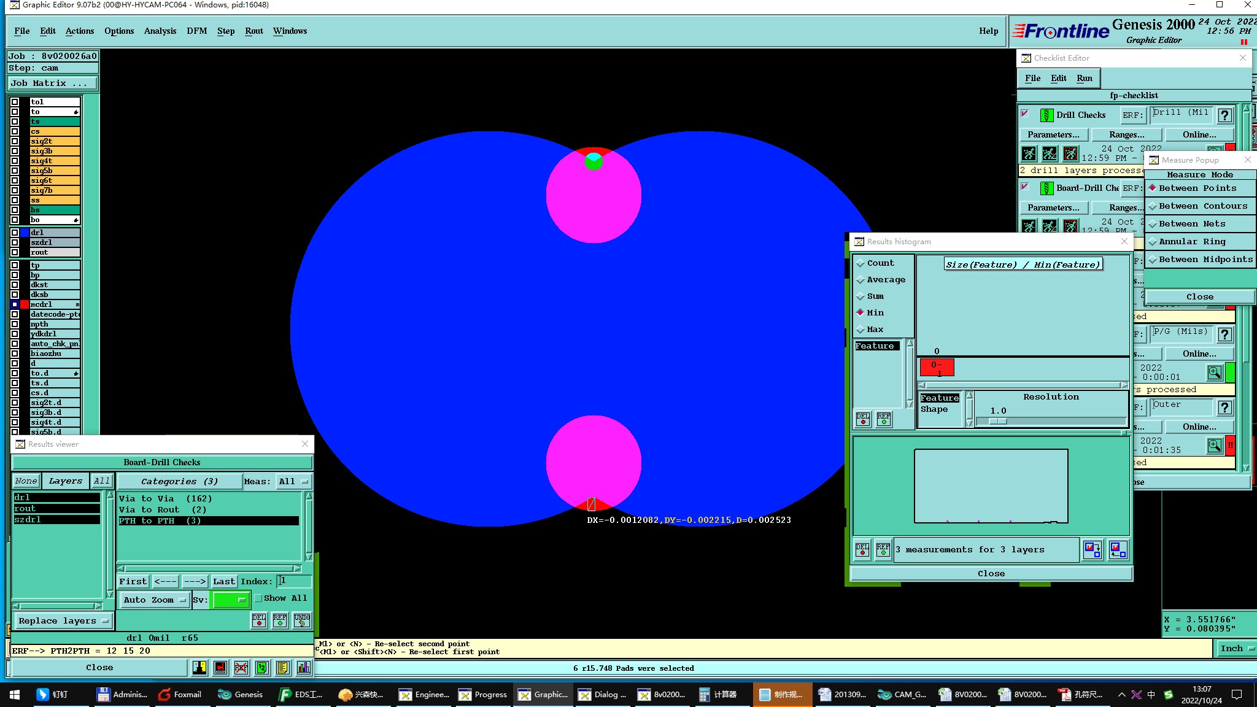Expand the Replace layers dropdown

pos(63,620)
